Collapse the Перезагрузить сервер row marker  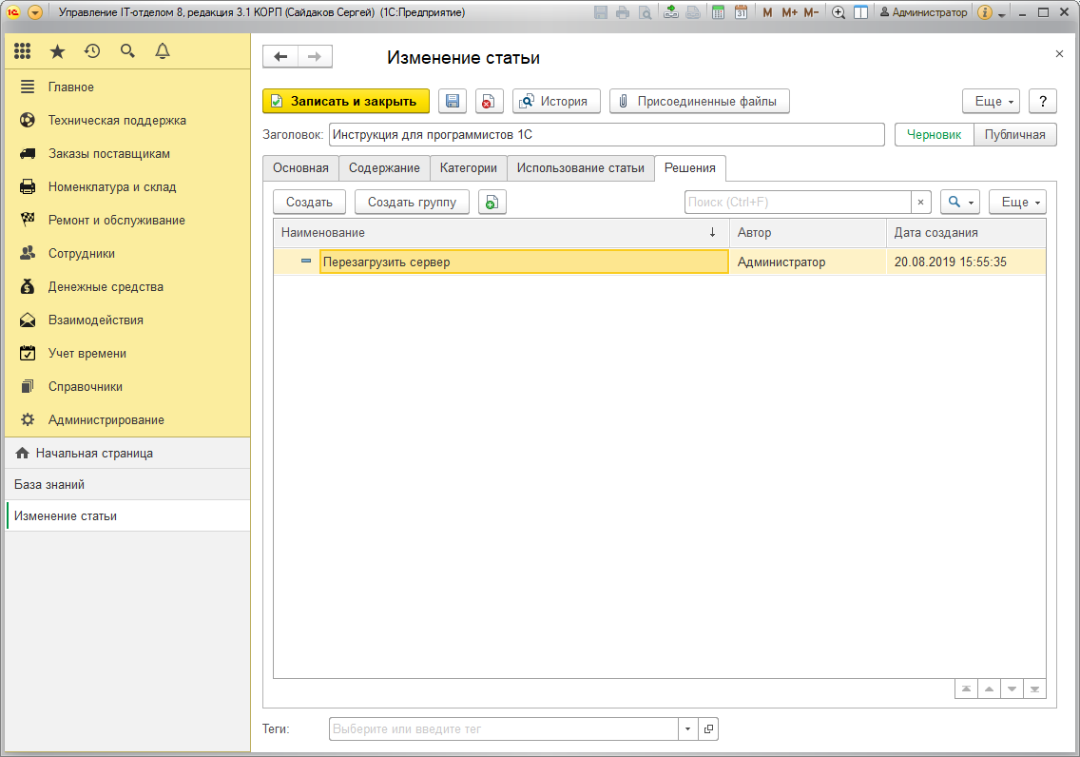306,262
